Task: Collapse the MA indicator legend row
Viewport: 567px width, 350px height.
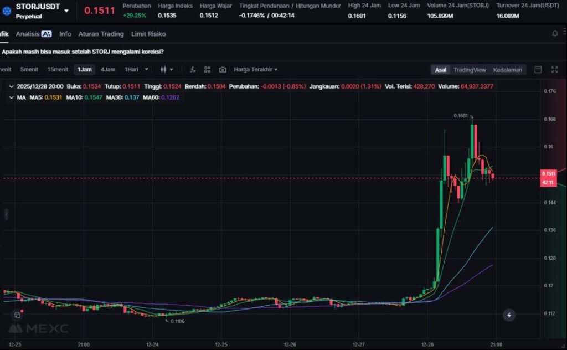Action: [12, 97]
